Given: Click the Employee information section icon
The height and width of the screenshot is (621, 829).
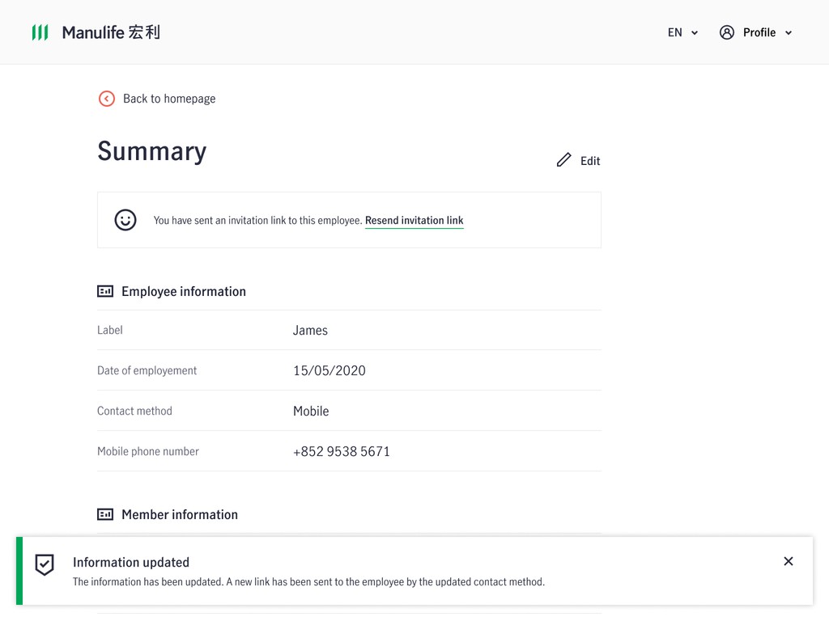Looking at the screenshot, I should point(105,291).
